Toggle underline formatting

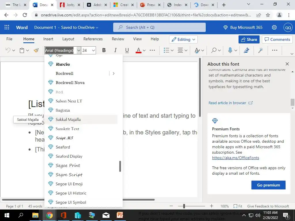click(127, 50)
